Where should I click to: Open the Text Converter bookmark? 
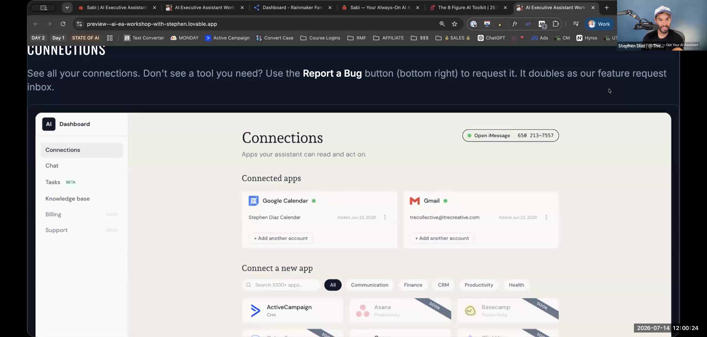click(144, 38)
